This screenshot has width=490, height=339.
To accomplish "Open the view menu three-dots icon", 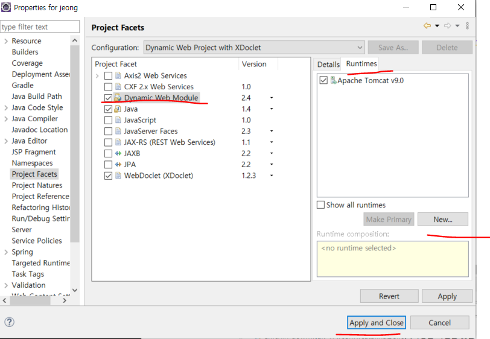I will (467, 25).
